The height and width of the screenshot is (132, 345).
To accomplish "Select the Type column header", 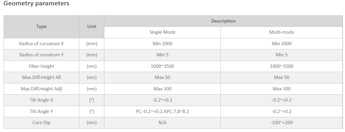I will (x=41, y=27).
